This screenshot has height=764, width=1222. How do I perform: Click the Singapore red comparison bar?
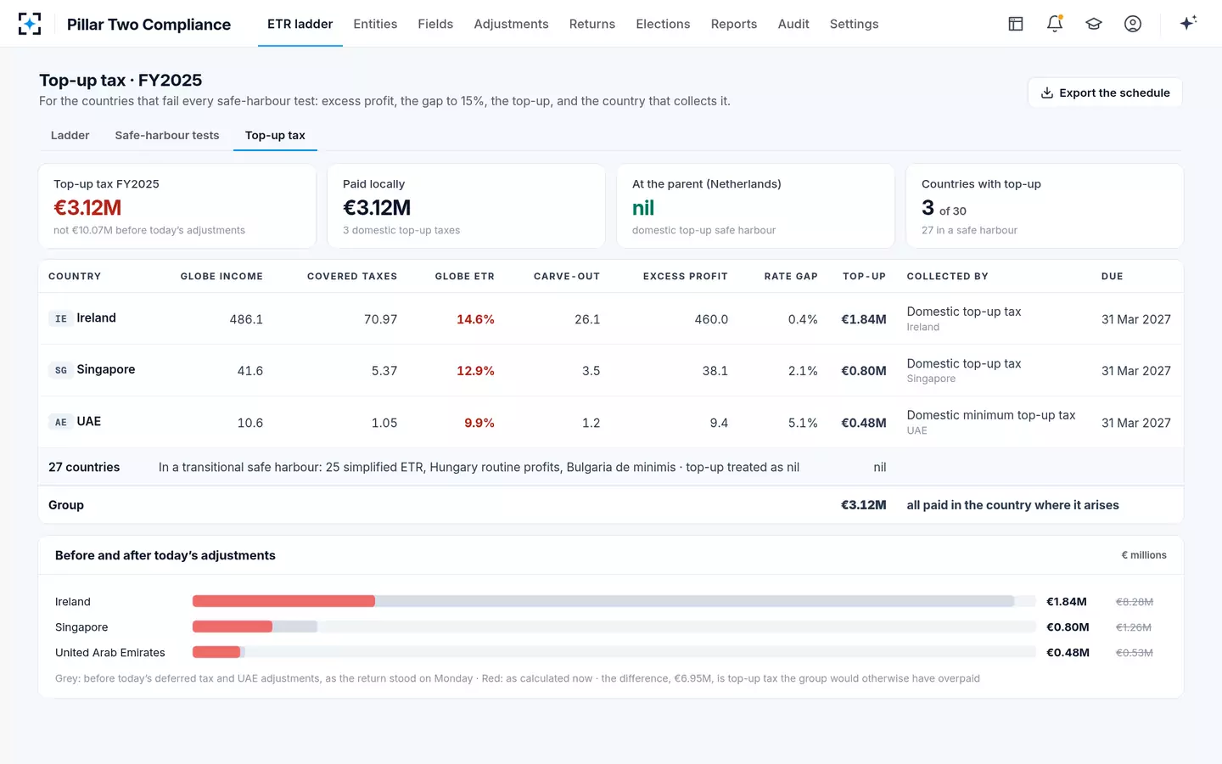point(233,626)
